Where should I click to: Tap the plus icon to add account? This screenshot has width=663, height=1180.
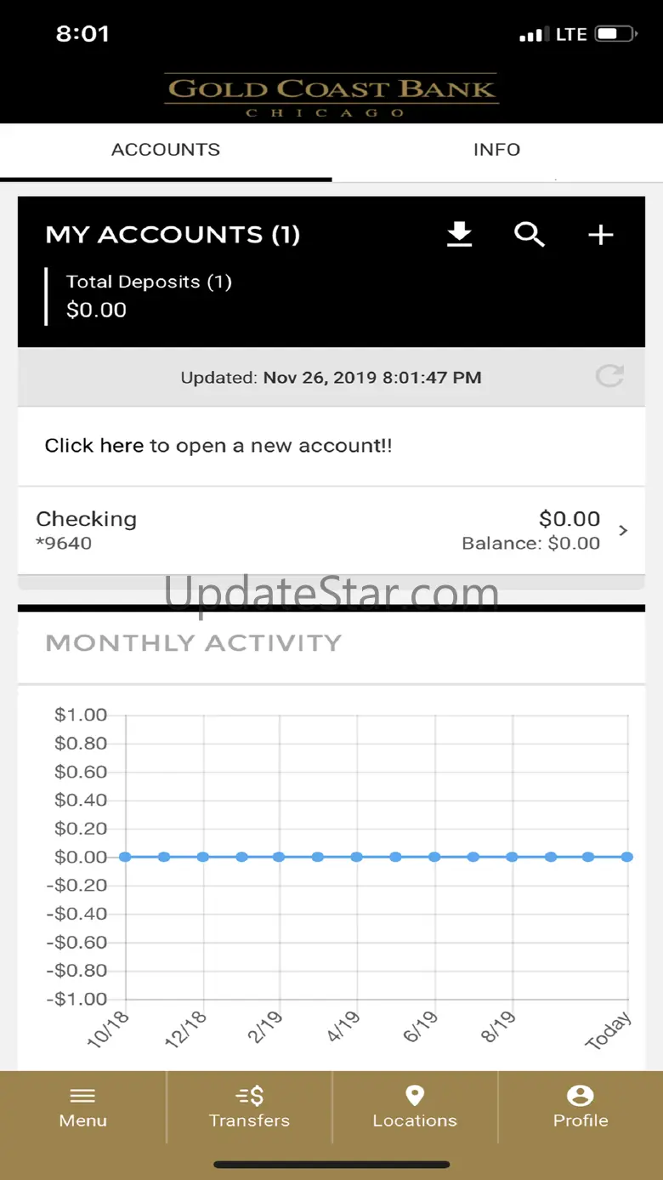pyautogui.click(x=601, y=235)
